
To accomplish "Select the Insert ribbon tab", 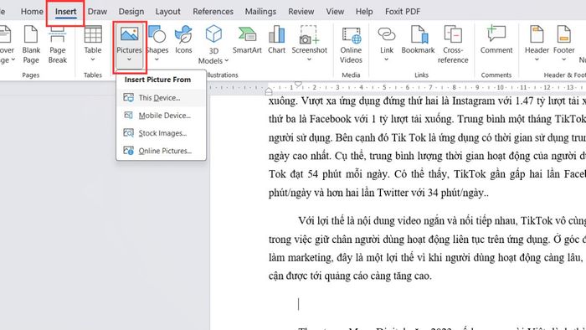I will [66, 12].
